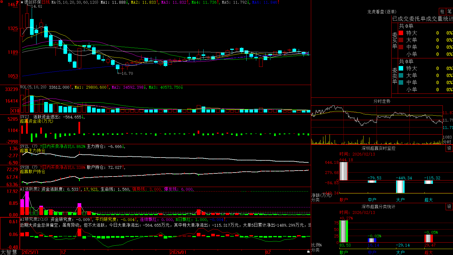Click the cyan 特大 sell-order color swatch
453x255 pixels.
[401, 68]
